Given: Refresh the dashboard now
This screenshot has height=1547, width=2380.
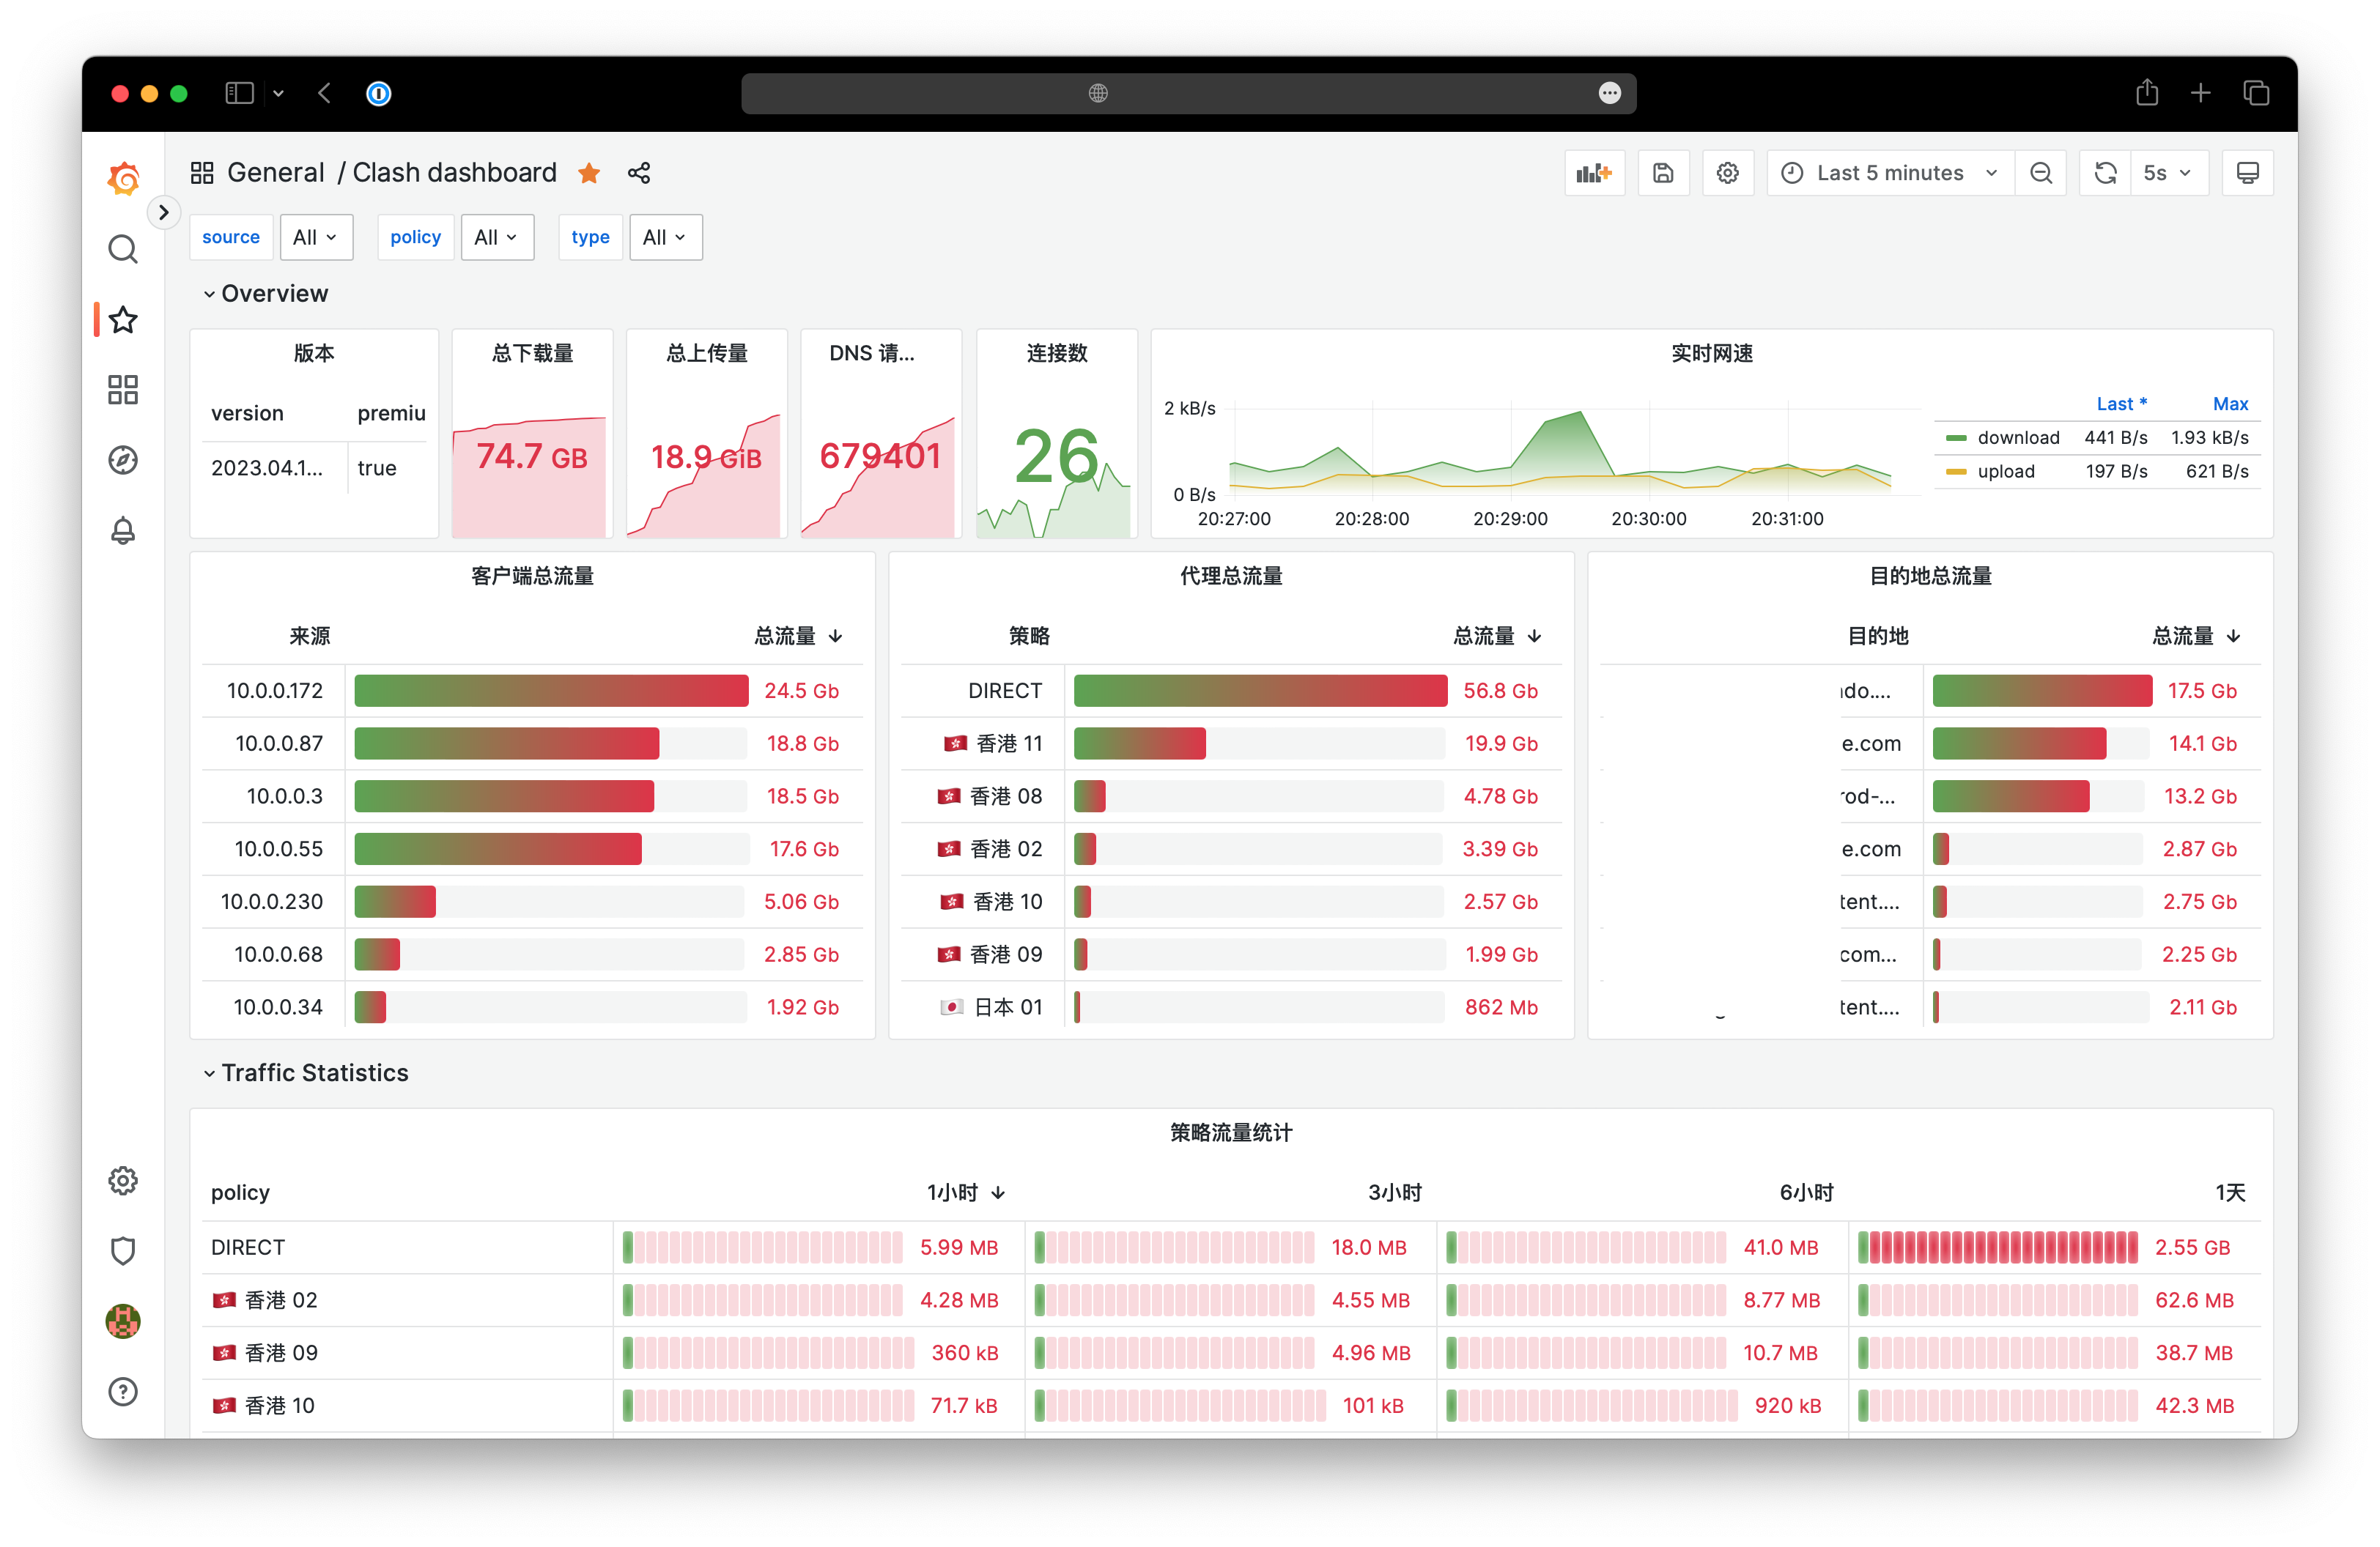Looking at the screenshot, I should point(2105,173).
